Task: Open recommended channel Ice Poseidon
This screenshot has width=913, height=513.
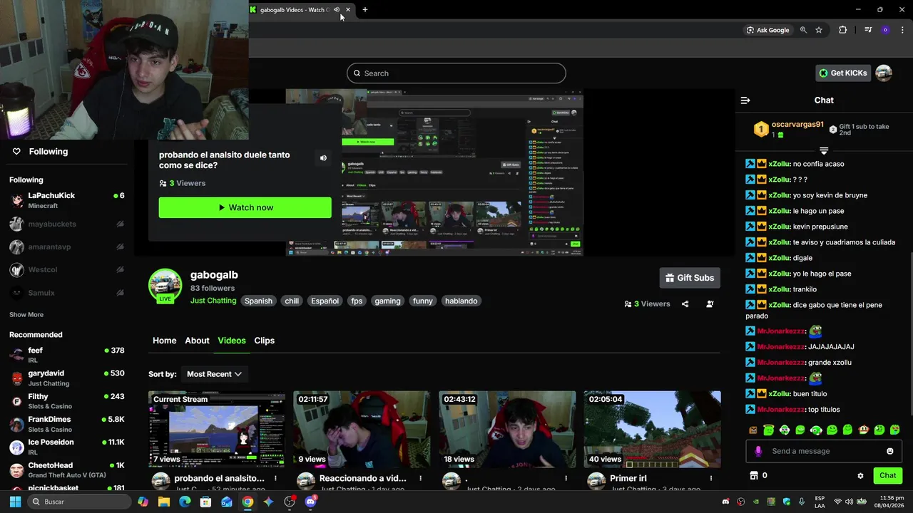Action: click(67, 447)
